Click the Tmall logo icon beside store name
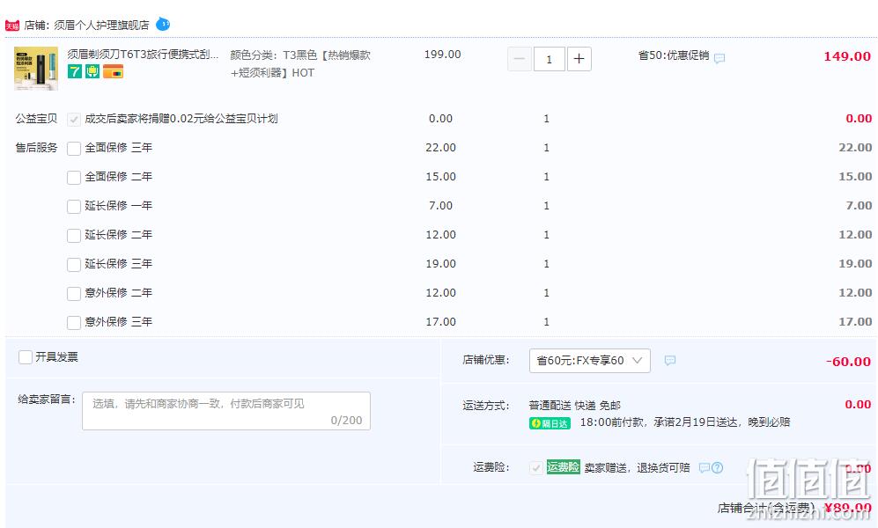This screenshot has height=528, width=878. coord(11,26)
